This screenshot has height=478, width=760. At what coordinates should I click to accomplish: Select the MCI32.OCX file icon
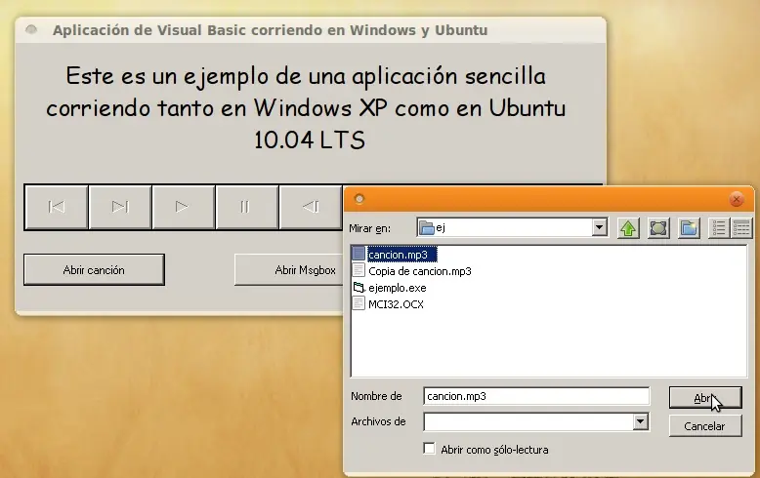(359, 303)
